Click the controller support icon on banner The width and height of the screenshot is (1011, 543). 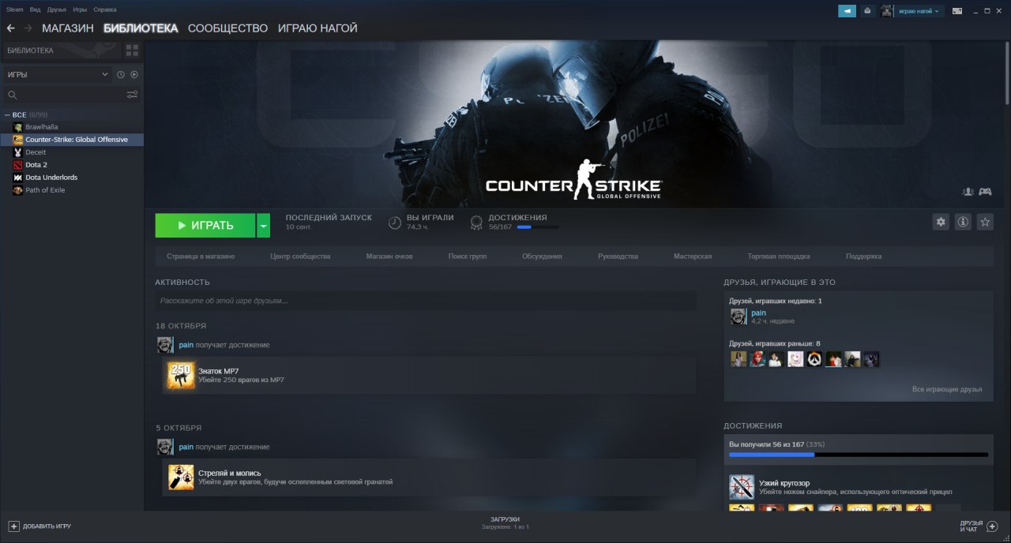coord(985,192)
